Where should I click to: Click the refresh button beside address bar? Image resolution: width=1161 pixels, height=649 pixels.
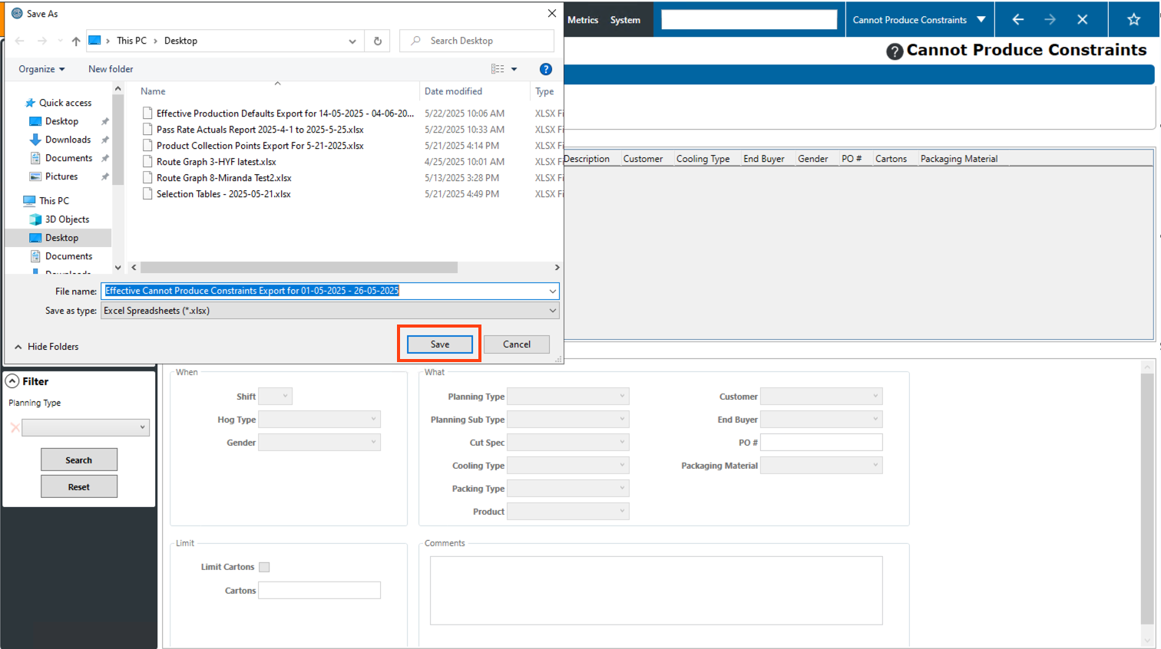[x=378, y=41]
